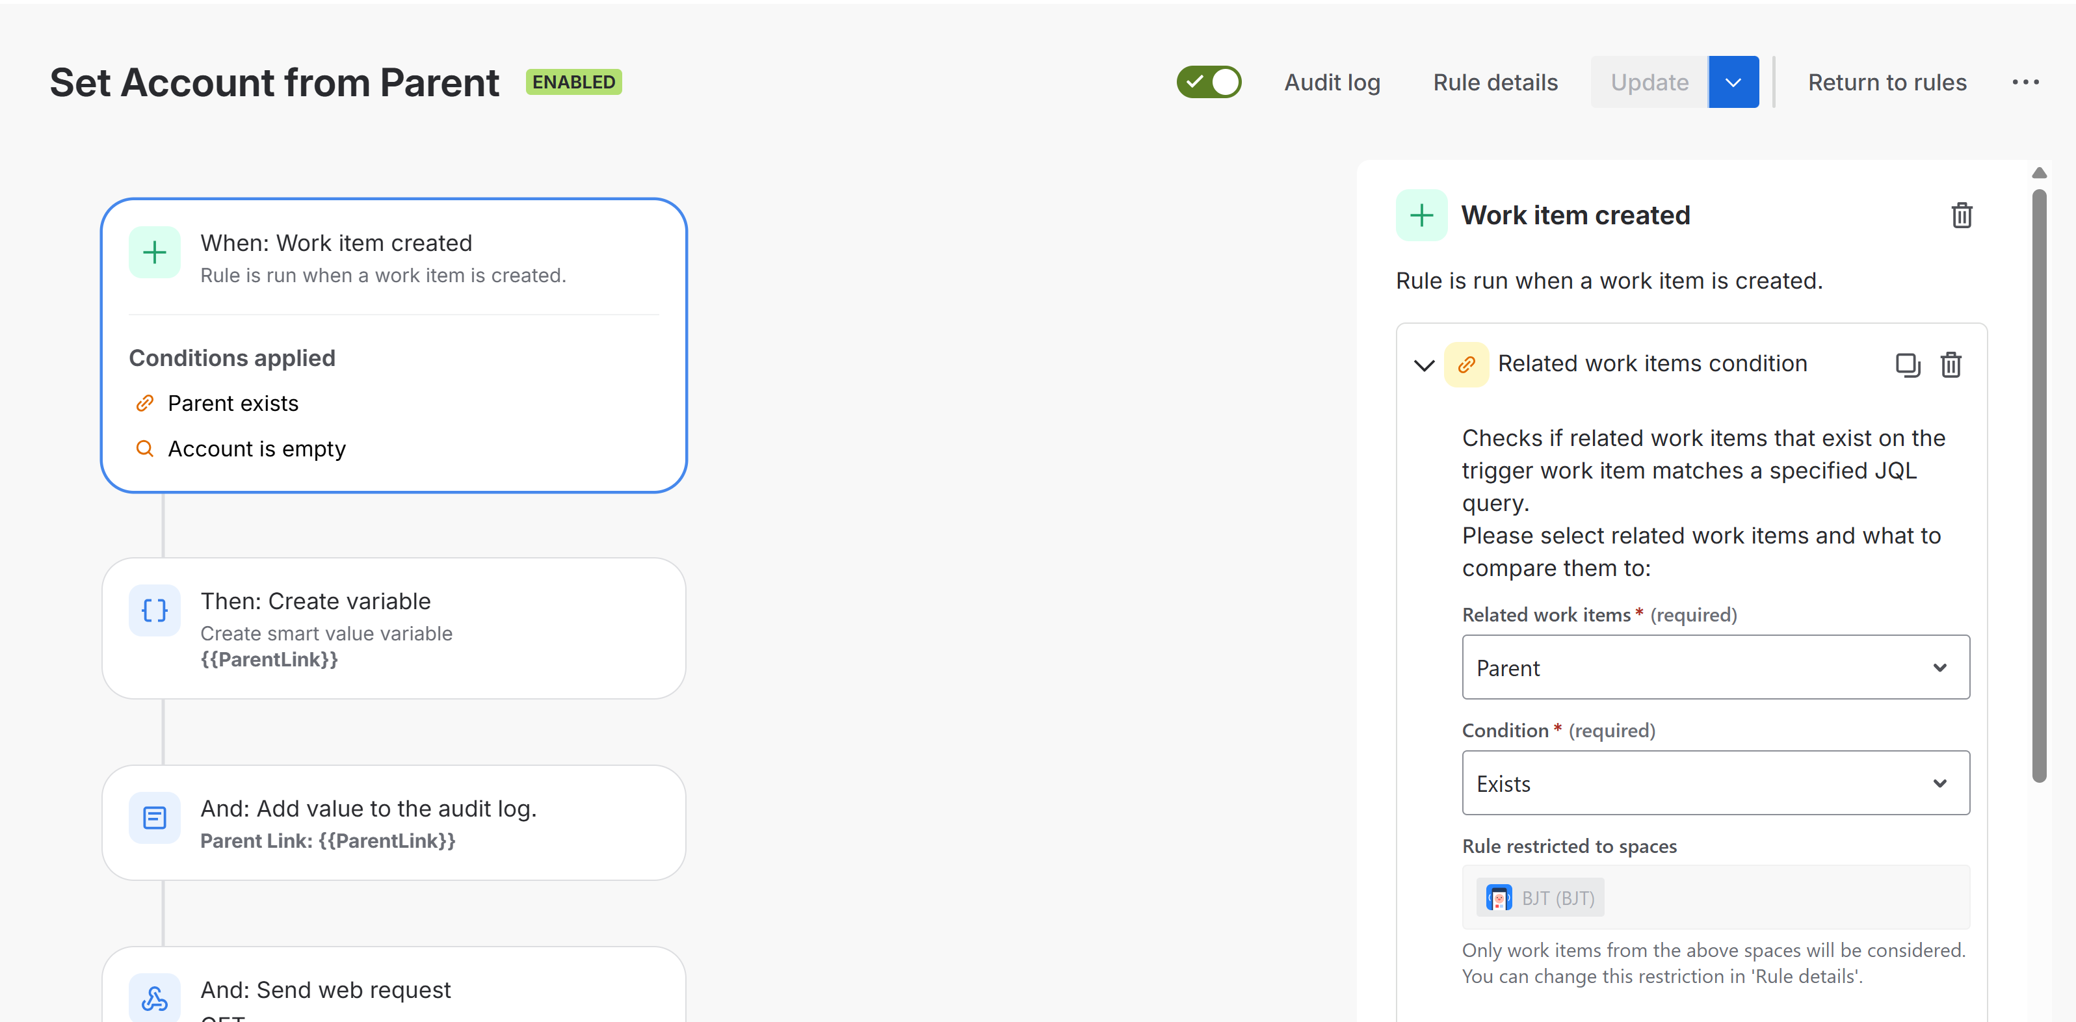This screenshot has height=1022, width=2076.
Task: Click Return to rules link
Action: click(x=1887, y=82)
